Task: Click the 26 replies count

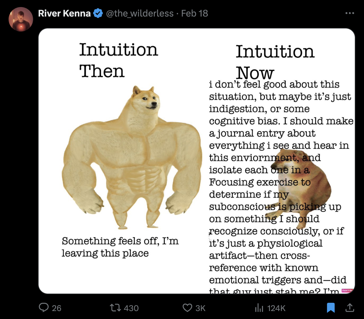Action: 57,308
